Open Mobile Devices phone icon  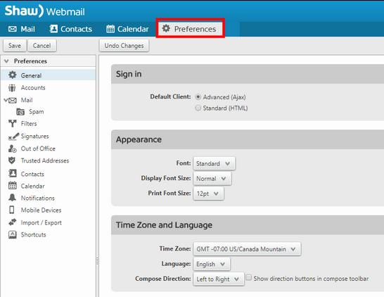(11, 210)
